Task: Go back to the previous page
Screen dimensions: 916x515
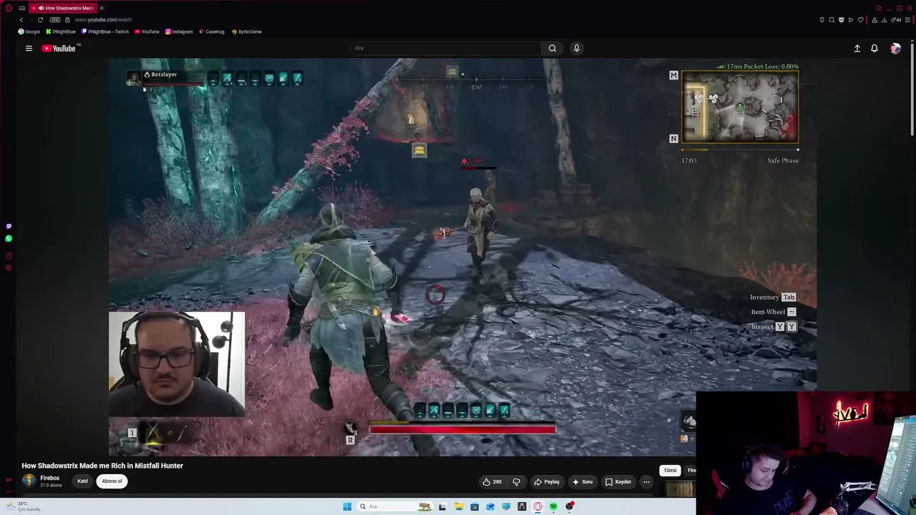Action: (21, 20)
